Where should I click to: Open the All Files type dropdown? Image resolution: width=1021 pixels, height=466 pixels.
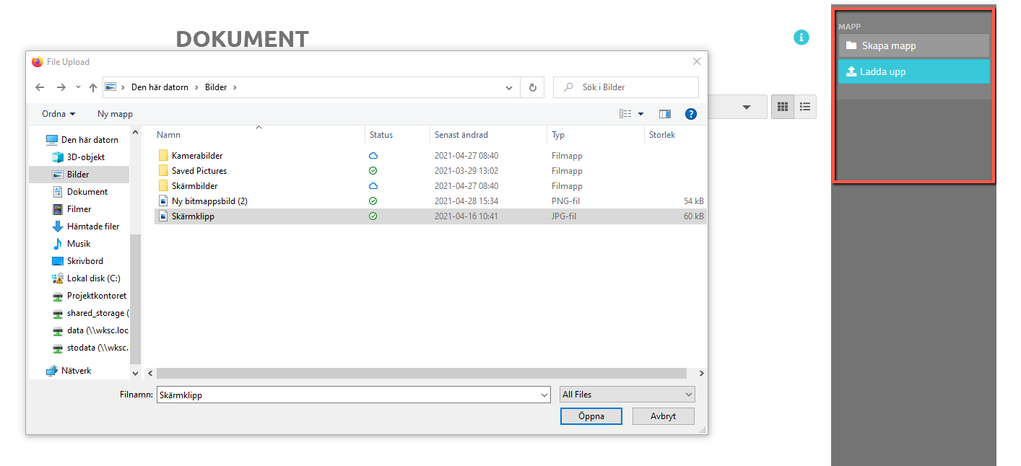tap(627, 395)
